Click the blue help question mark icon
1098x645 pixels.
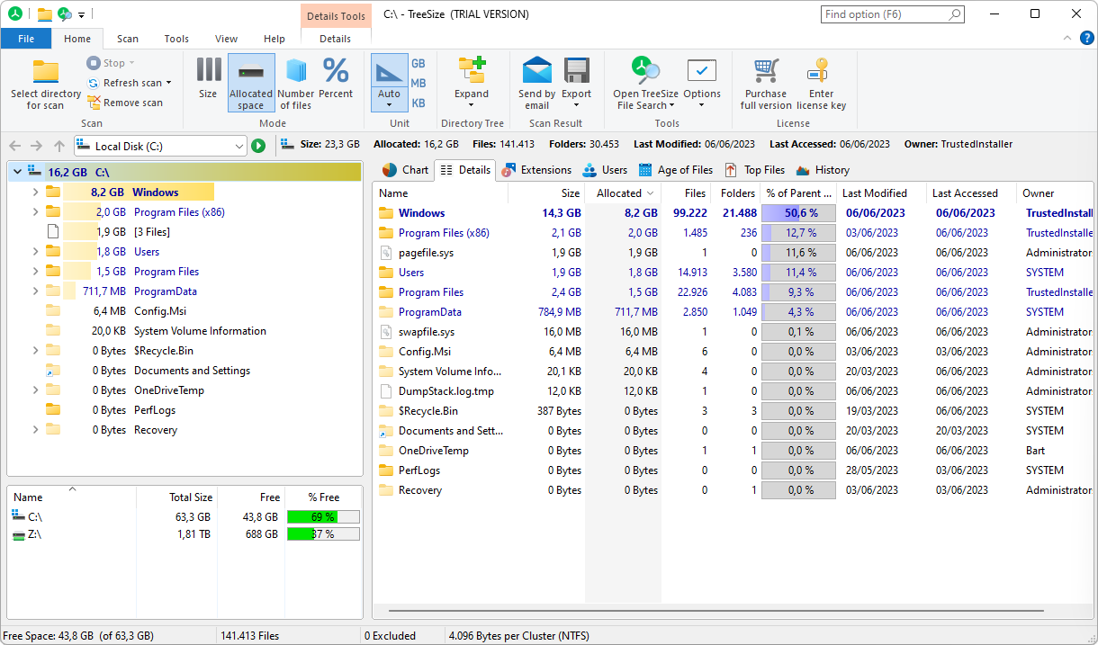1086,38
